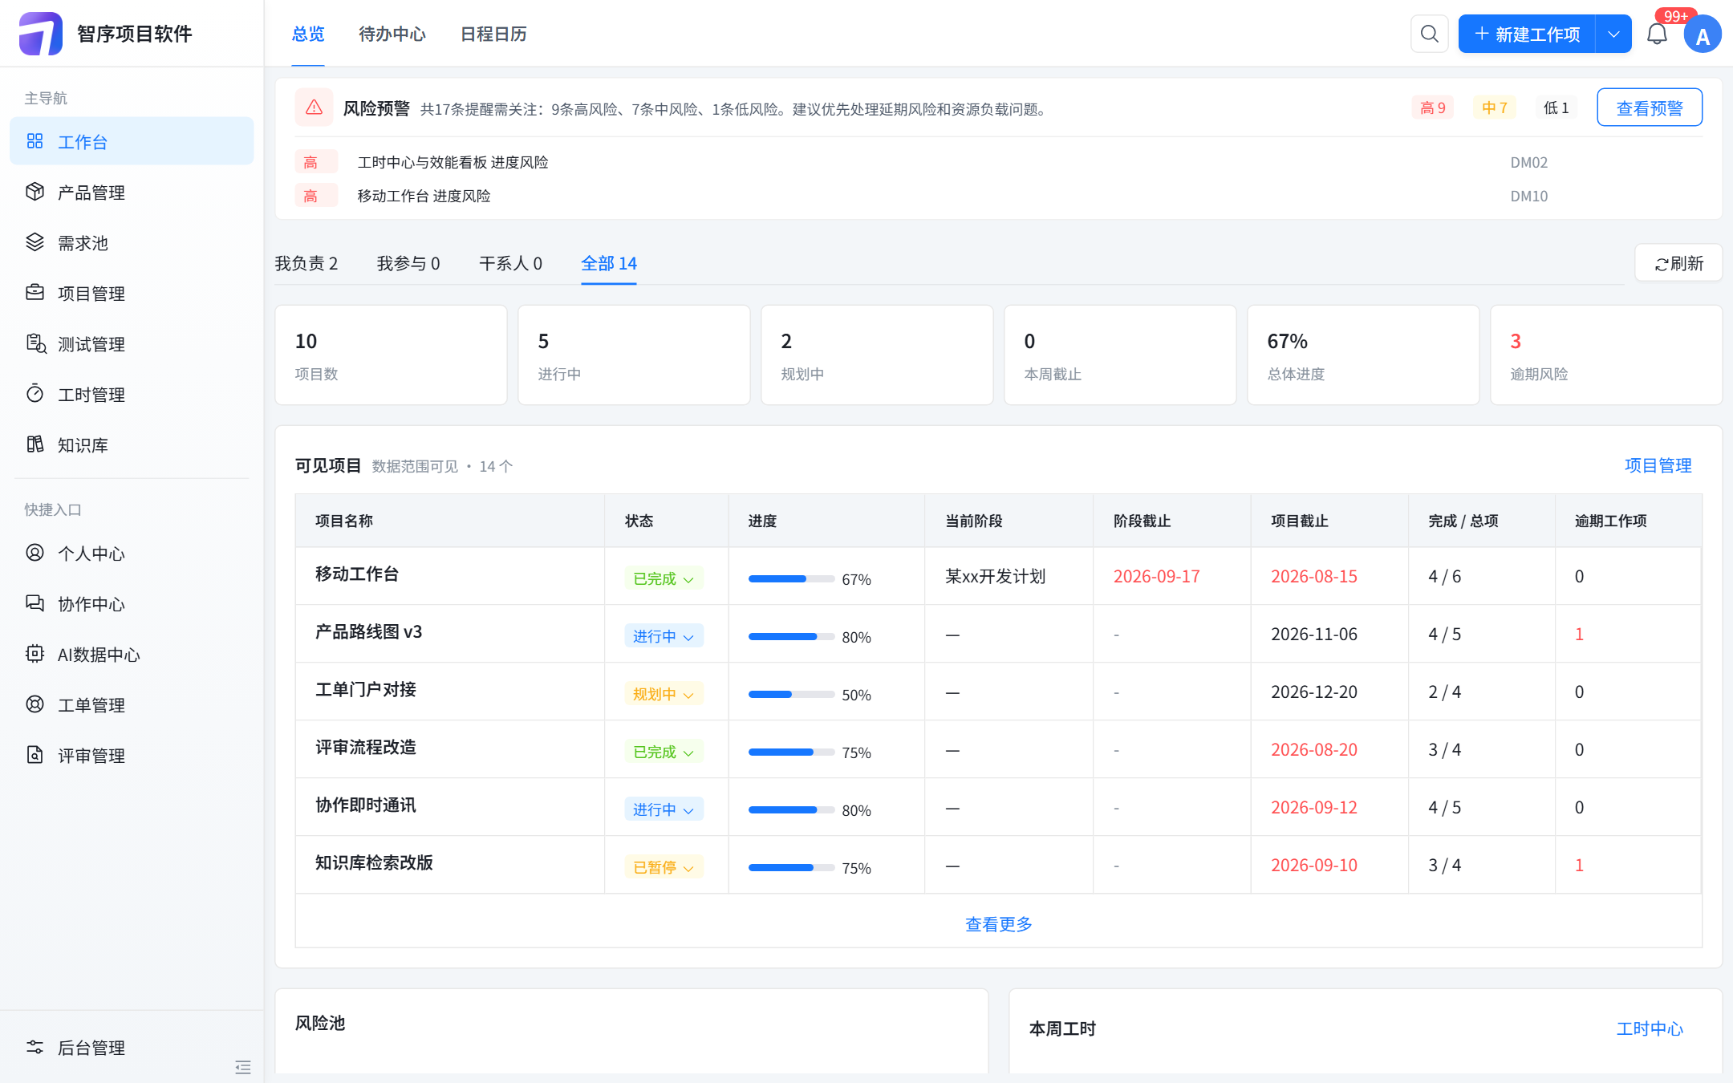Viewport: 1733px width, 1083px height.
Task: Click the 逾期风险 3 stat card
Action: point(1606,355)
